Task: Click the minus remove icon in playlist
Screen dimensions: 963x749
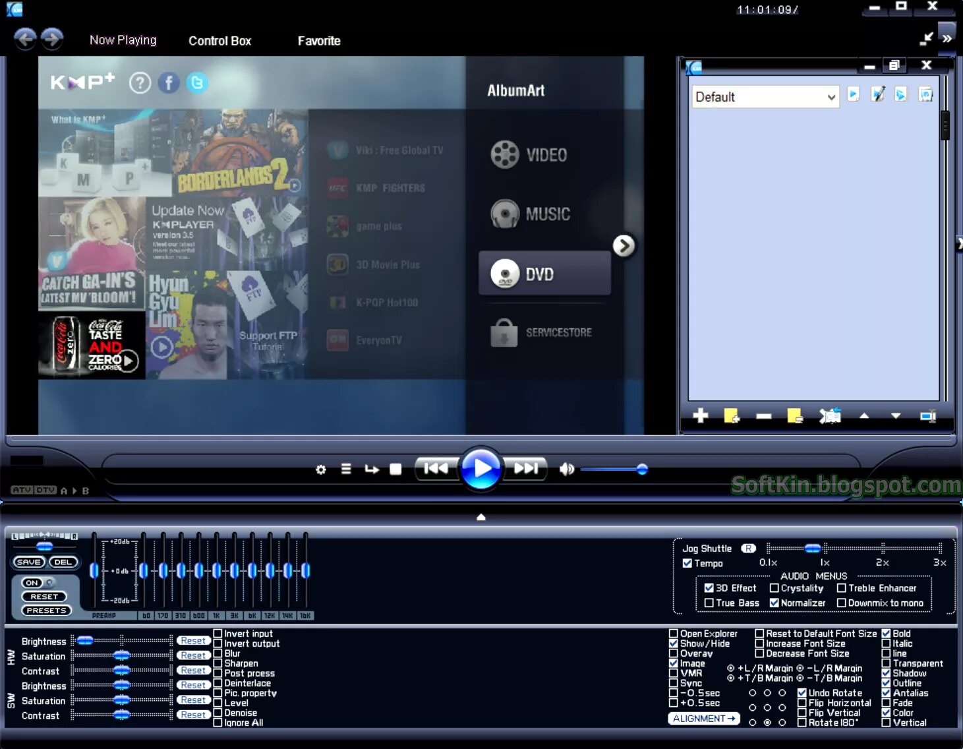Action: 764,416
